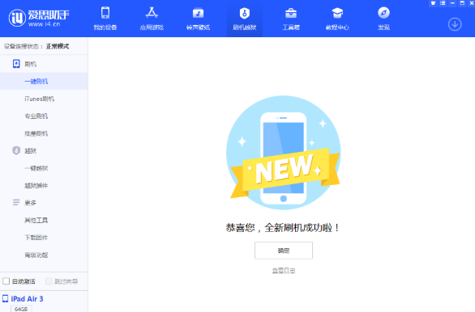Screen dimensions: 475x312
Task: Click the skin shirt icon in title bar
Action: point(433,3)
